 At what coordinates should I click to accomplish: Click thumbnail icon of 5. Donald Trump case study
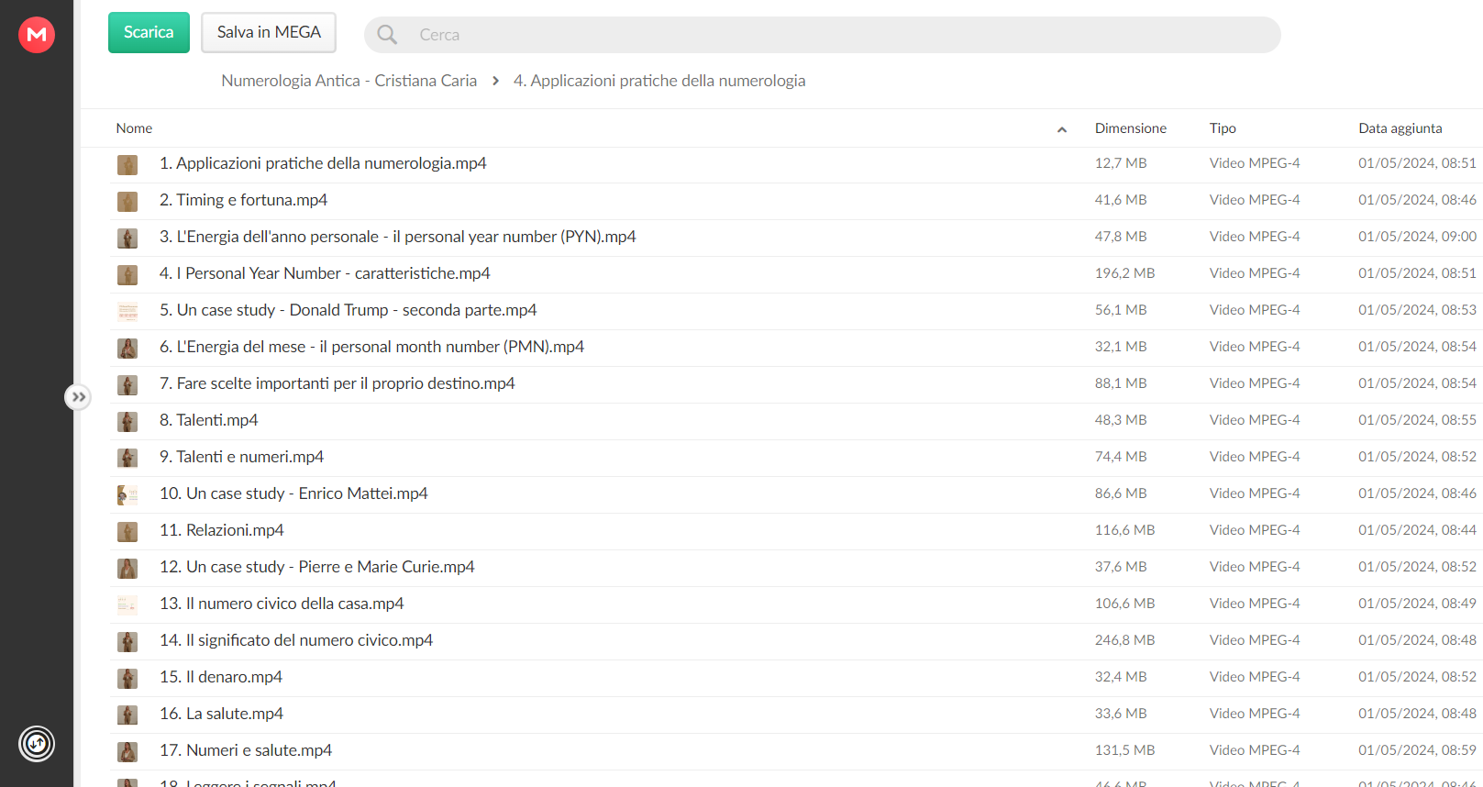coord(127,311)
